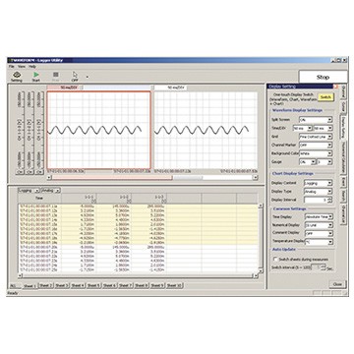This screenshot has height=354, width=354.
Task: Open the Setting toolbar icon
Action: tap(17, 77)
